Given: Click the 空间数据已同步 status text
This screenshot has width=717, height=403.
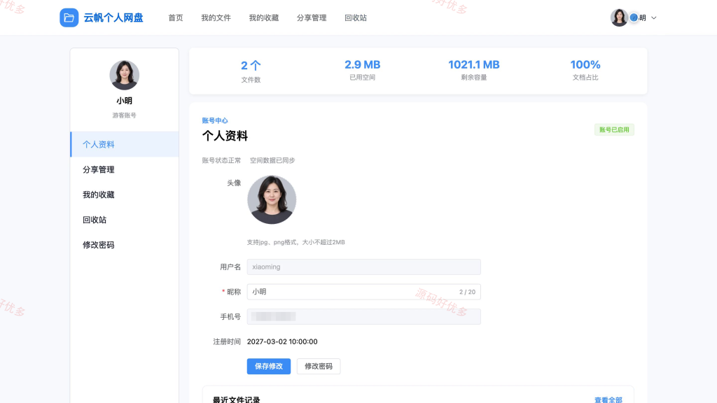Looking at the screenshot, I should click(x=272, y=160).
